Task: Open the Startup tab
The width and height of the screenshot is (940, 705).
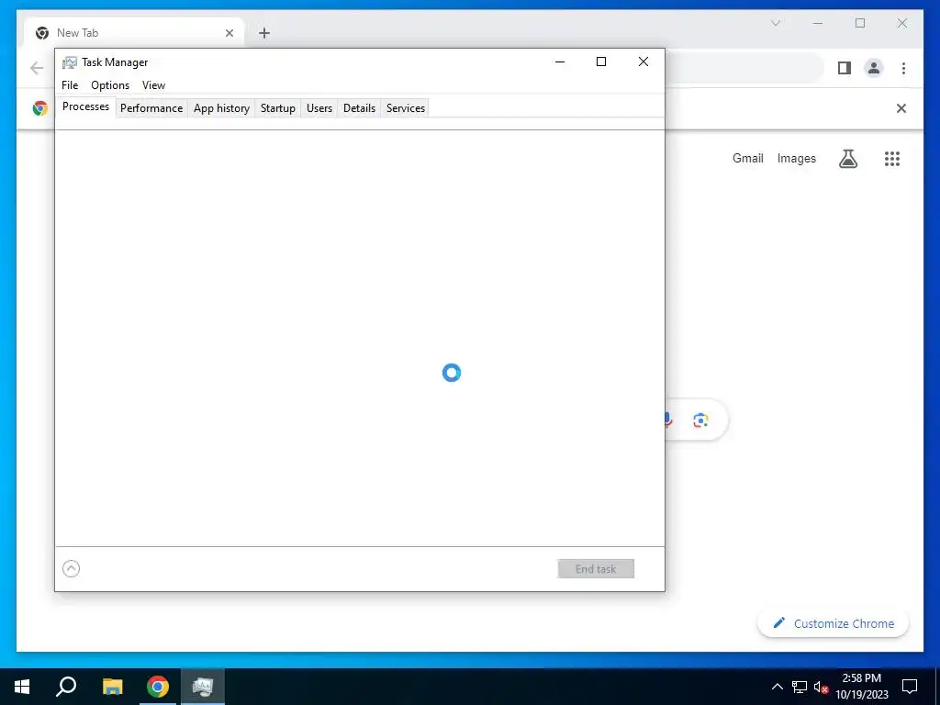Action: [277, 108]
